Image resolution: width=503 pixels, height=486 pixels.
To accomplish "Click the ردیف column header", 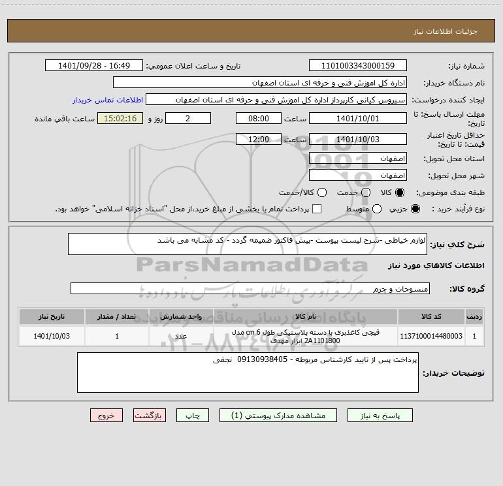I will point(474,316).
